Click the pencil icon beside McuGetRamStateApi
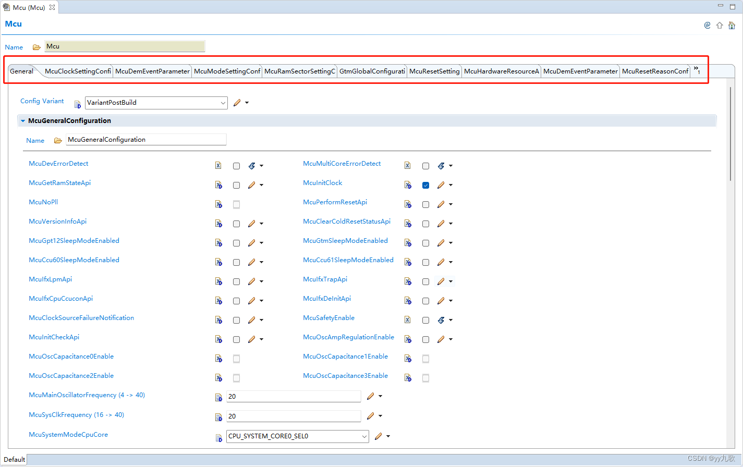The width and height of the screenshot is (743, 467). pos(251,185)
